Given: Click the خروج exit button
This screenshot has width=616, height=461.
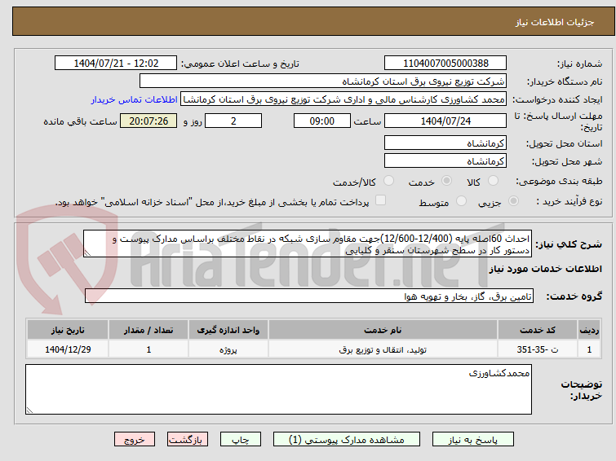Looking at the screenshot, I should (x=135, y=440).
